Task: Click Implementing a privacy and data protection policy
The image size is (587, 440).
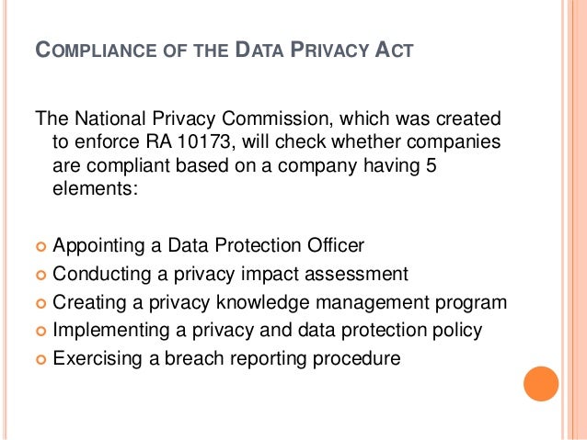Action: click(268, 331)
